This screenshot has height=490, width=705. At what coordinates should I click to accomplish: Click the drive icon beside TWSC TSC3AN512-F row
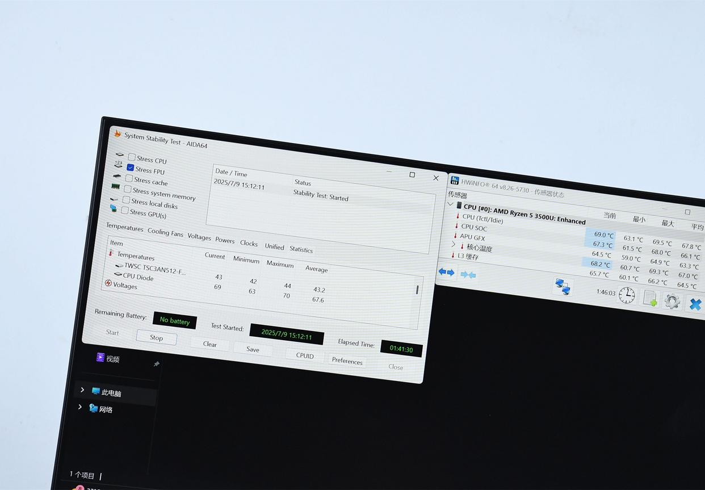coord(119,265)
